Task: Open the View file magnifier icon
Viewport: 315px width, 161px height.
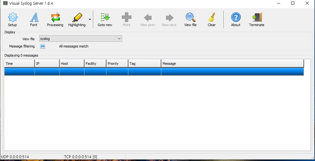Action: (x=190, y=18)
